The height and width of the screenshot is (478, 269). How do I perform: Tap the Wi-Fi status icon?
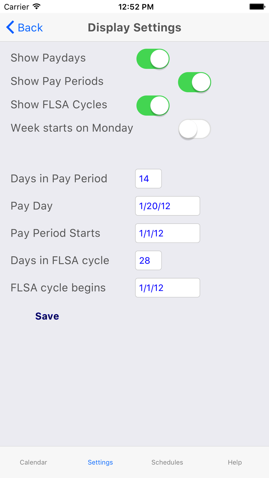pyautogui.click(x=37, y=7)
